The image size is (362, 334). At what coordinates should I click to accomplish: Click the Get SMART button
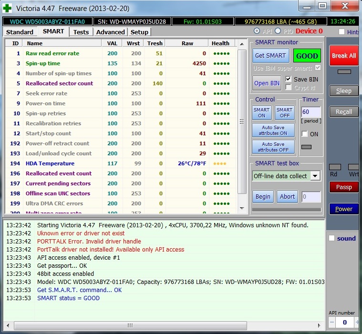click(x=270, y=56)
